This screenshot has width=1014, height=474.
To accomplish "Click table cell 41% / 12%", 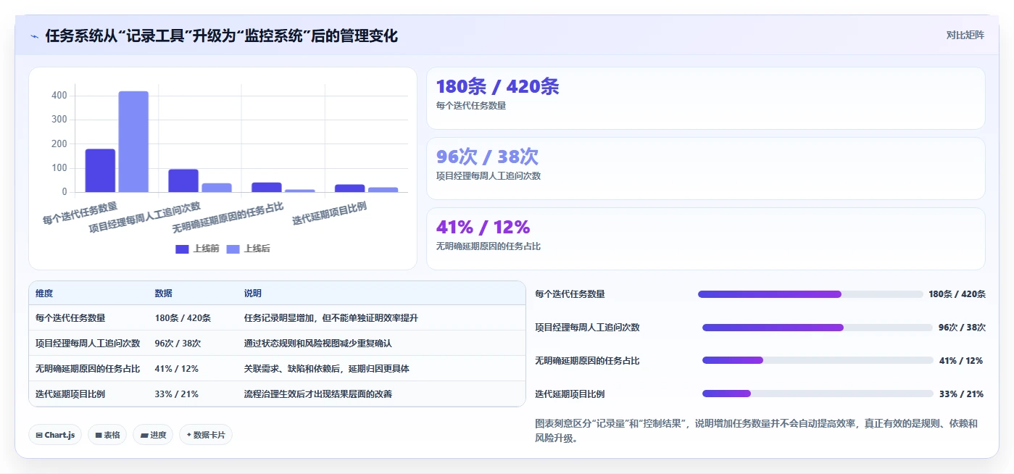I will tap(176, 369).
